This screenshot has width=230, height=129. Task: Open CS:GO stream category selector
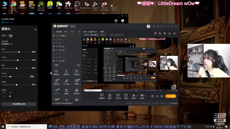[91, 35]
